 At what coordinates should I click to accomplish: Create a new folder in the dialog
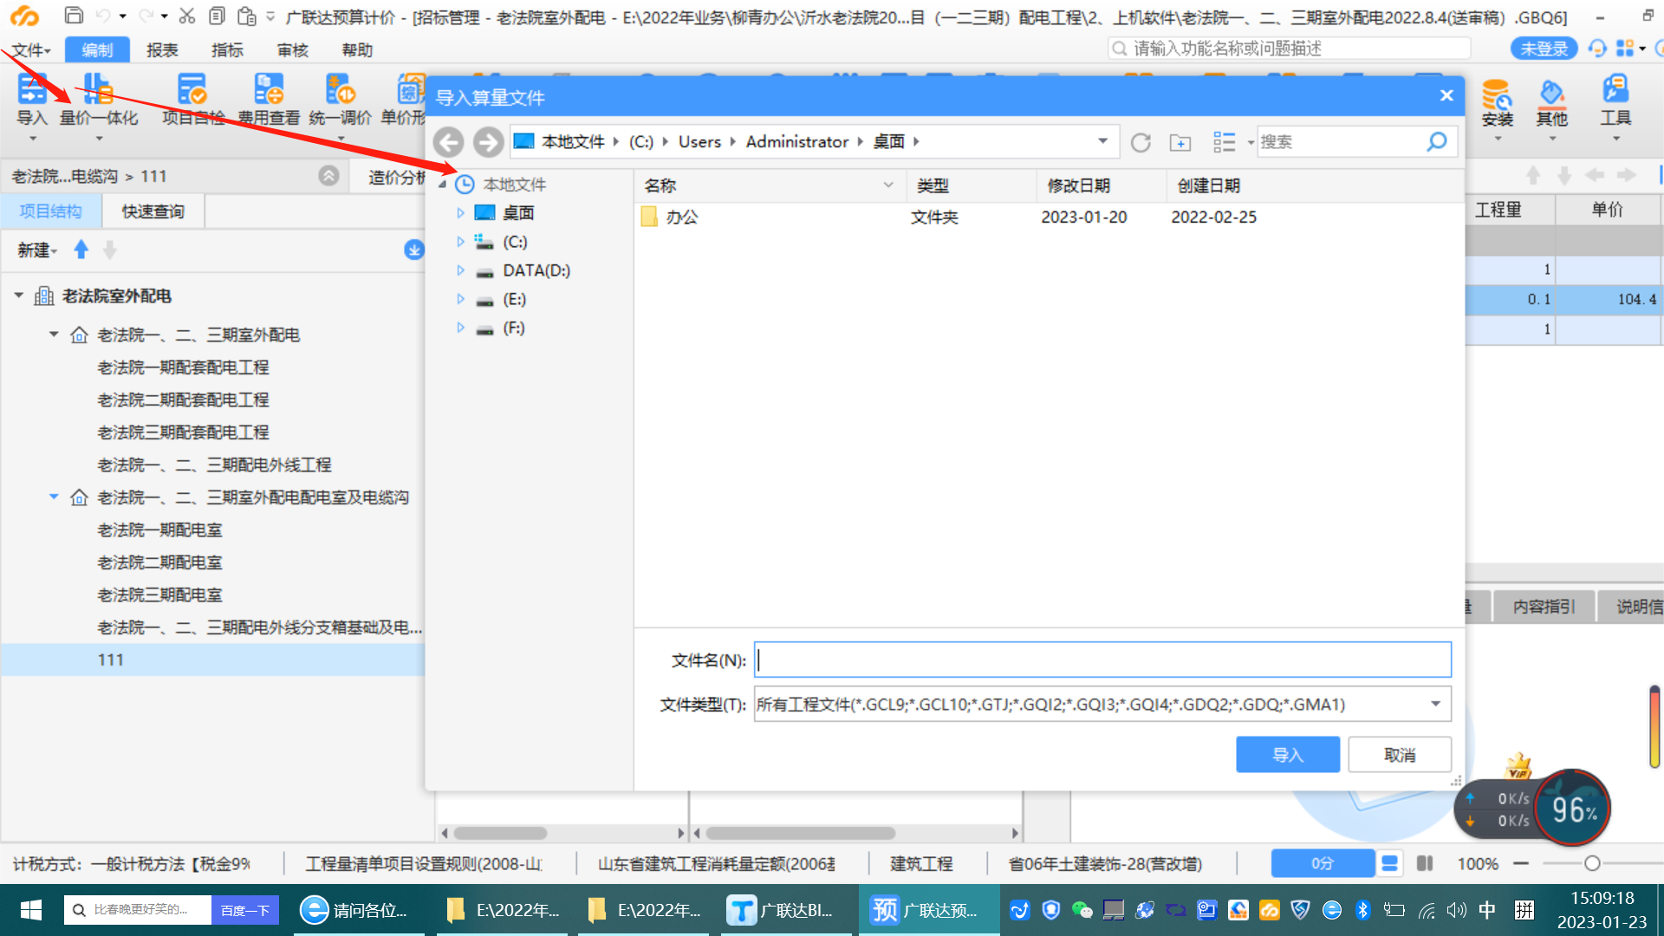click(x=1180, y=142)
